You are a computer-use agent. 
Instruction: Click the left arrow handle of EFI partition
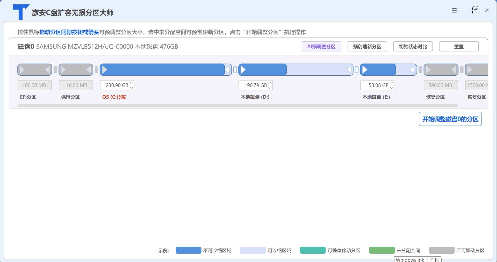click(x=22, y=70)
